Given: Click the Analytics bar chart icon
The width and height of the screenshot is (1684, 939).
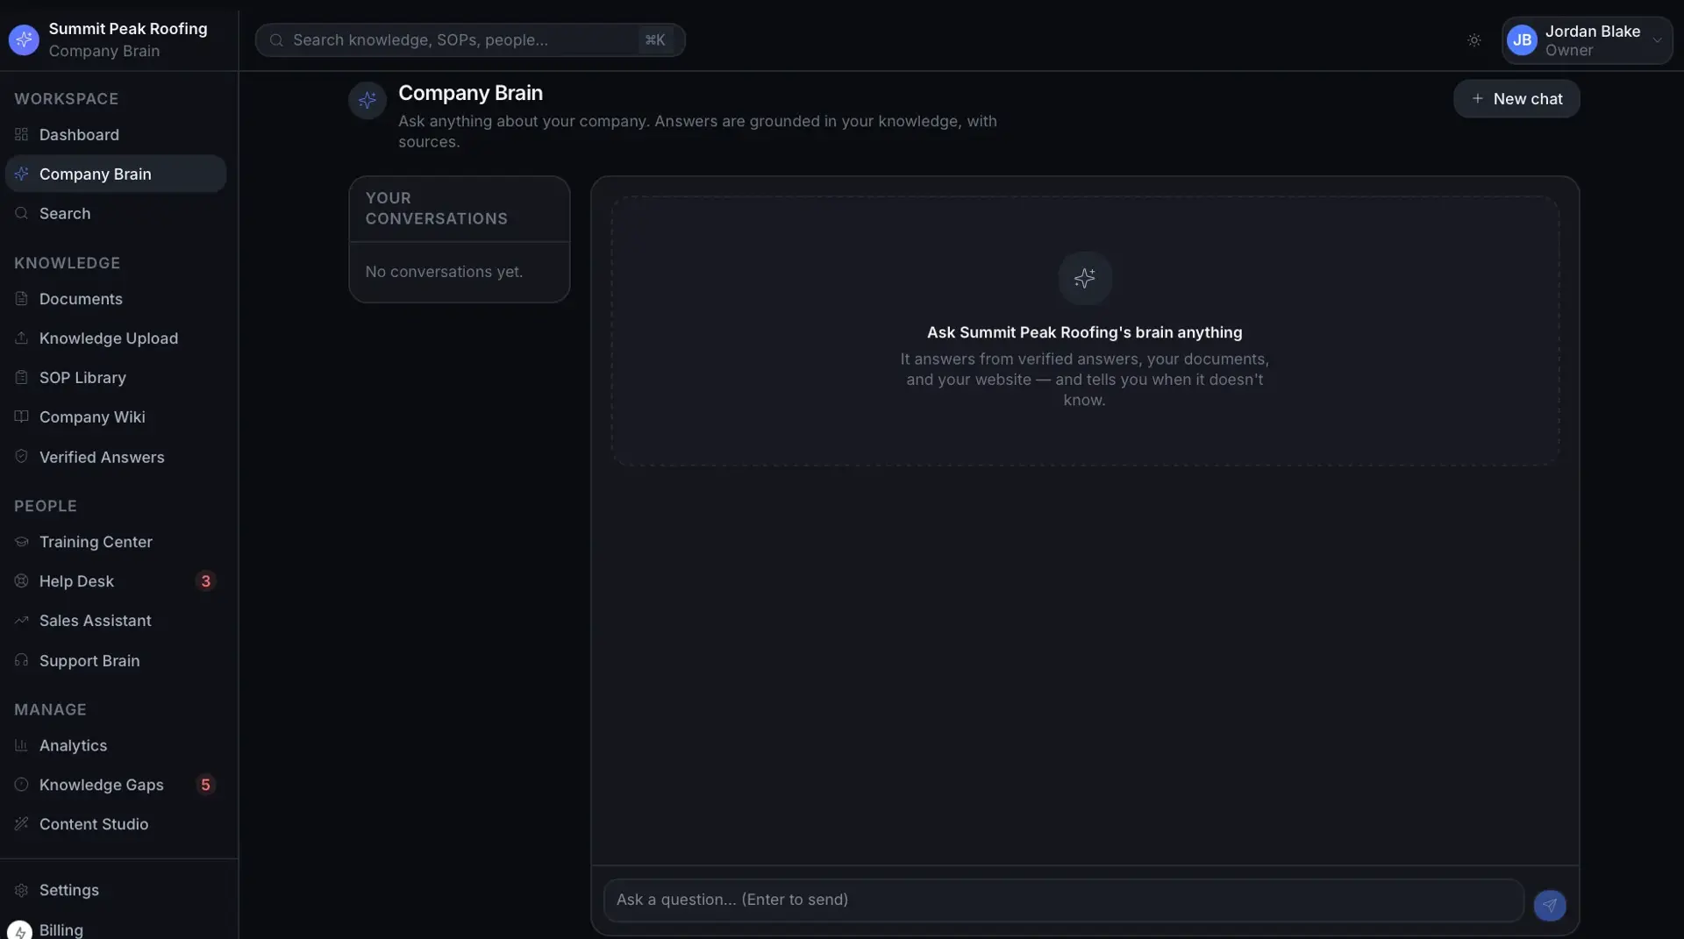Looking at the screenshot, I should coord(22,745).
